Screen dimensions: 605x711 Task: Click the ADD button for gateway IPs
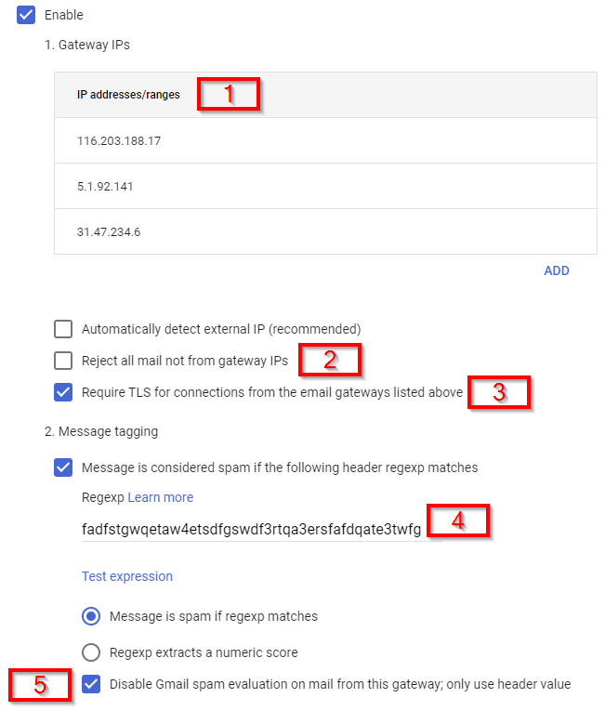(556, 270)
